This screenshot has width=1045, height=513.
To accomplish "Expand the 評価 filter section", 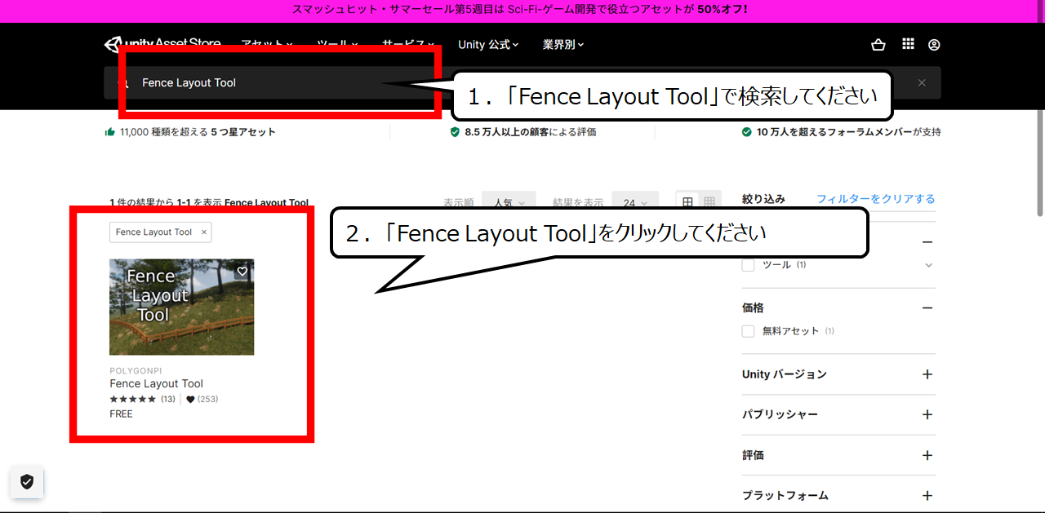I will coord(927,455).
